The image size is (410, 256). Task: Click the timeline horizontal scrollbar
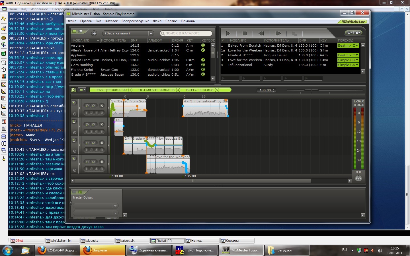point(193,181)
